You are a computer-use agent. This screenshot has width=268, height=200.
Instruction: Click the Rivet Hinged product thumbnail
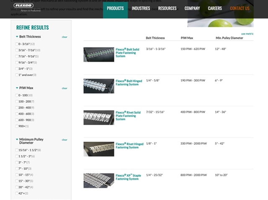click(99, 149)
